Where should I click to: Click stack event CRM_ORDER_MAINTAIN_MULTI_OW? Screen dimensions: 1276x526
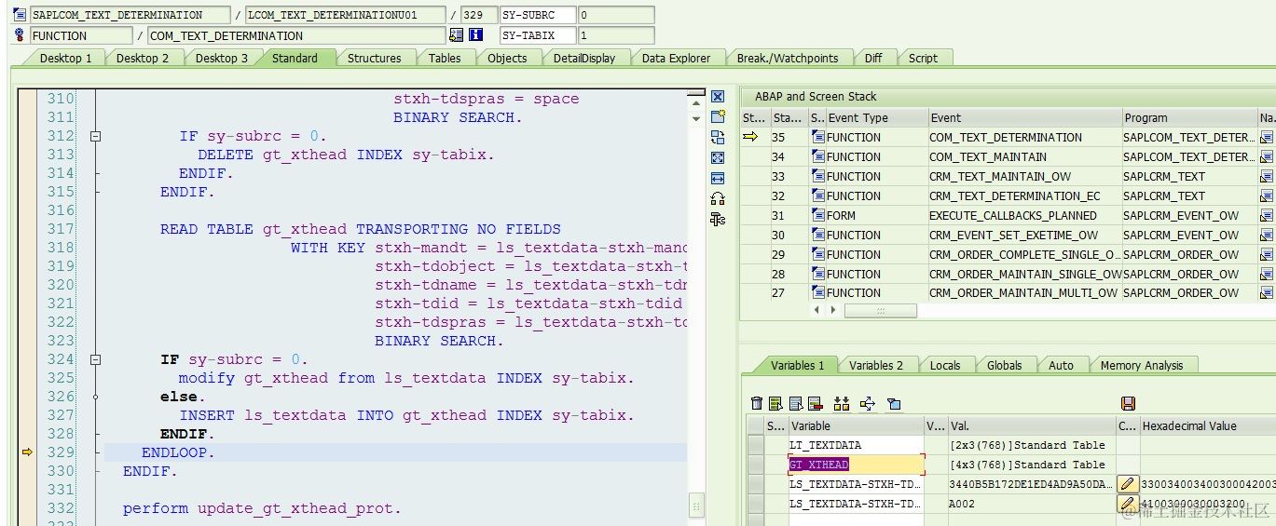[x=1023, y=292]
